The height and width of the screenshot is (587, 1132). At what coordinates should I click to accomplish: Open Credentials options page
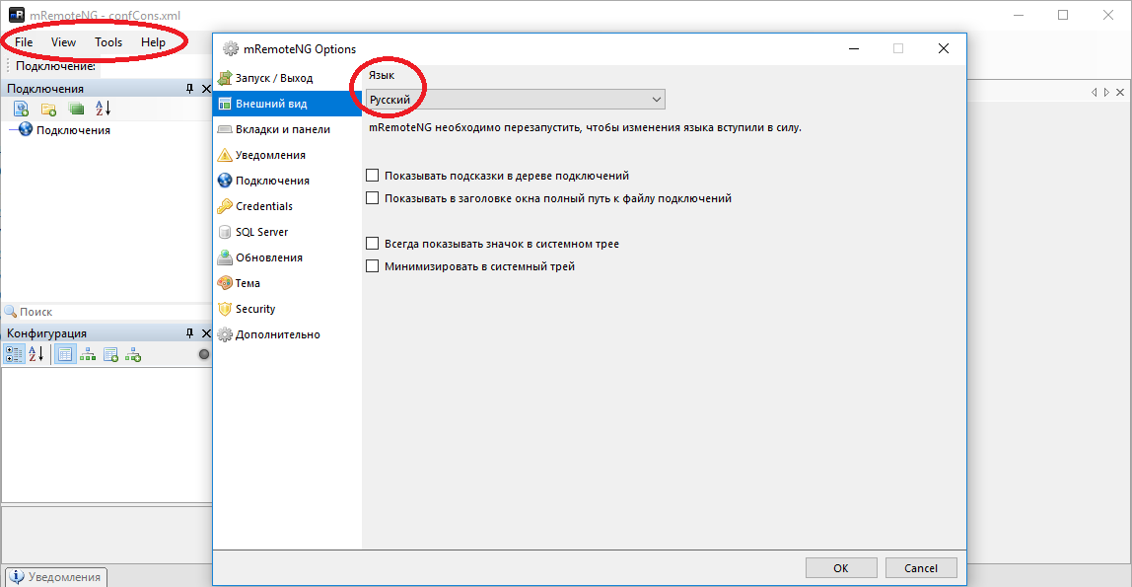click(287, 206)
